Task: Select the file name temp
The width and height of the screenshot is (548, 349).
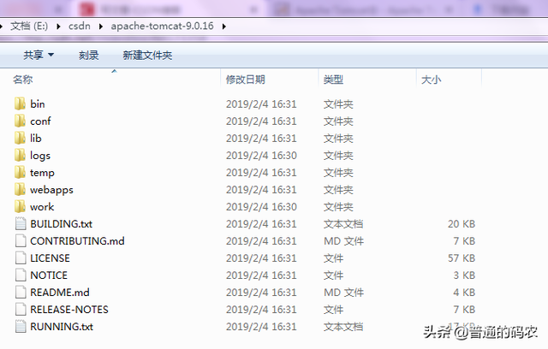Action: 42,173
